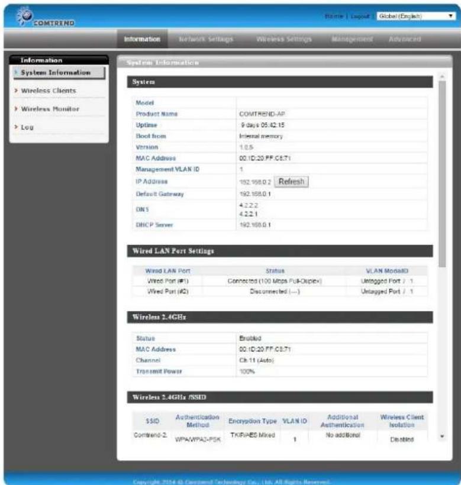
Task: Click Additional Authentication column header
Action: [x=343, y=421]
